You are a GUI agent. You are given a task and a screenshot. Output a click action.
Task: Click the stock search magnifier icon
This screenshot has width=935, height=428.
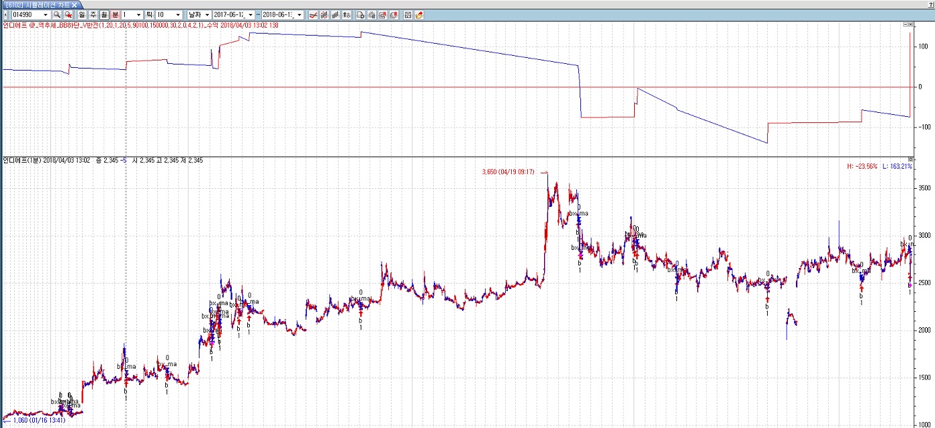[x=57, y=15]
